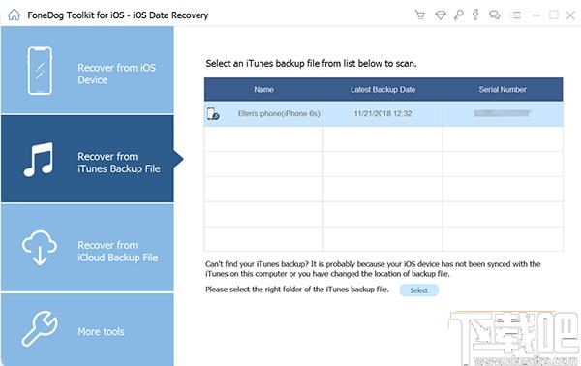Click the diamond premium icon
This screenshot has width=581, height=366.
[x=441, y=15]
